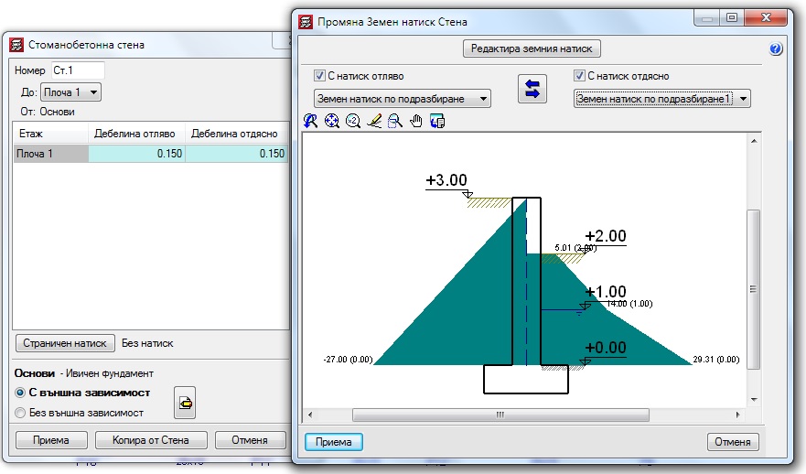Viewport: 806px width, 474px height.
Task: Click the vertical scrollbar thumb in diagram
Action: tap(754, 289)
